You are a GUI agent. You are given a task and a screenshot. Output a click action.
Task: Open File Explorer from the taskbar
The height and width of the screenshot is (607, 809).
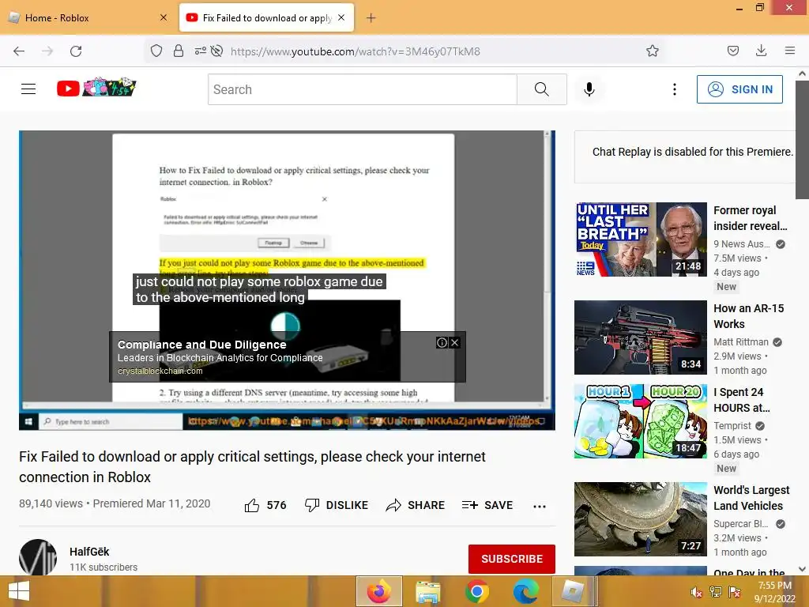tap(427, 591)
